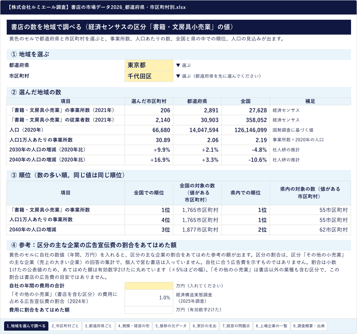Click the 選んだ市区町村 column header
The height and width of the screenshot is (334, 357).
[x=149, y=101]
